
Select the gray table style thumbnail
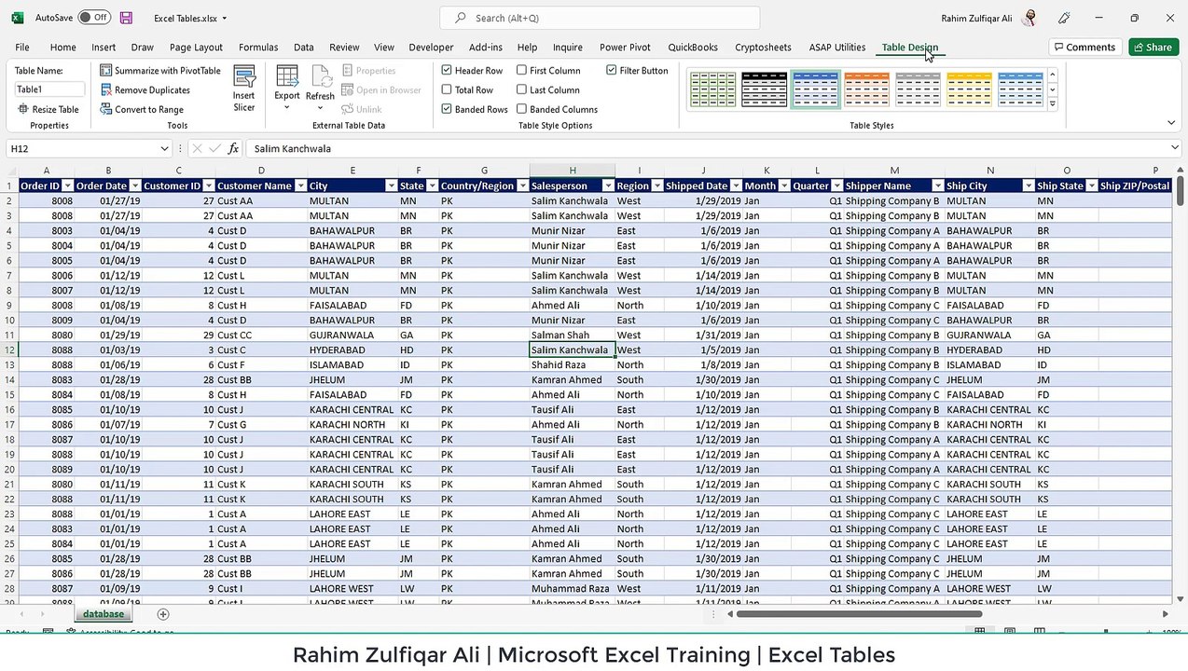pos(919,89)
